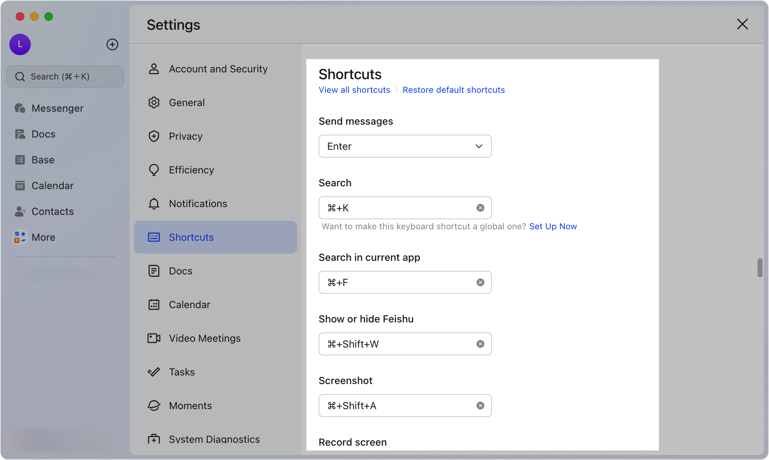This screenshot has width=769, height=460.
Task: Open Notifications settings
Action: [x=198, y=203]
